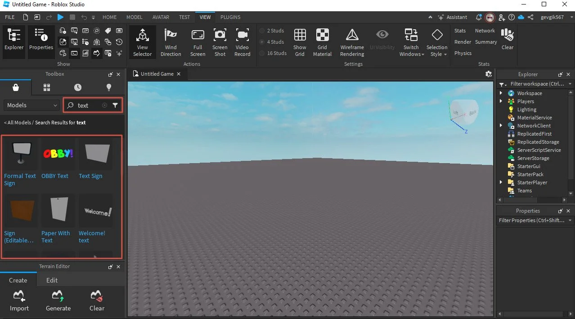Viewport: 575px width, 319px height.
Task: Open the Models category dropdown
Action: (x=32, y=105)
